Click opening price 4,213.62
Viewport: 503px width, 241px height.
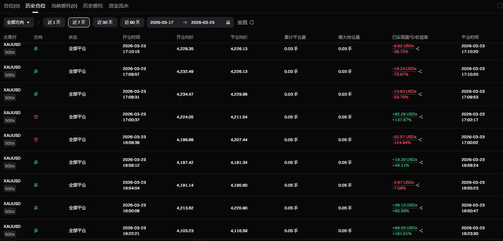point(185,208)
